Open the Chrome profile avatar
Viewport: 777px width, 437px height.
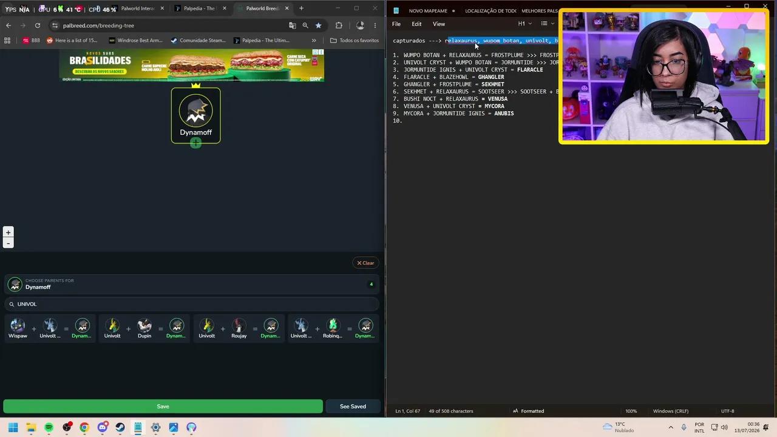click(x=360, y=25)
